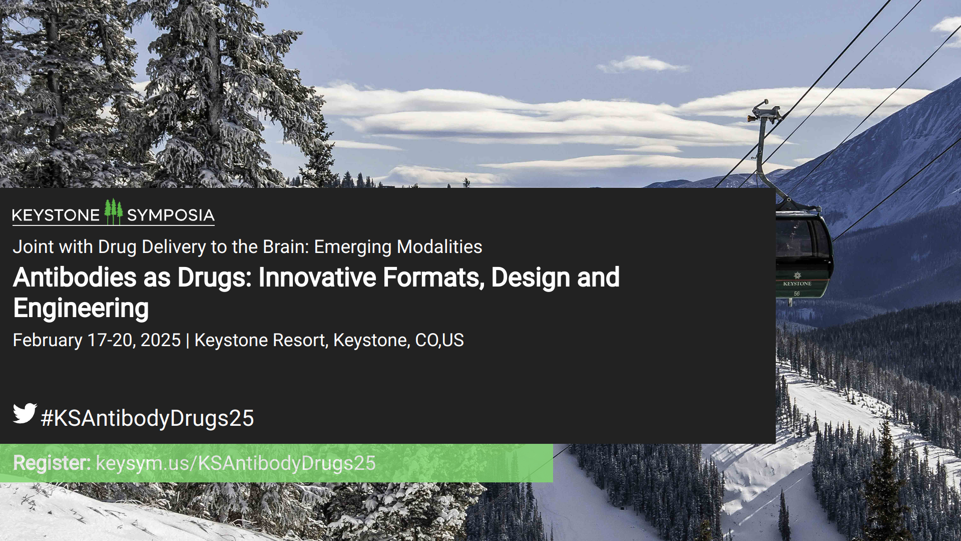Click the green pine trees logo mark
The image size is (961, 541).
(x=114, y=211)
